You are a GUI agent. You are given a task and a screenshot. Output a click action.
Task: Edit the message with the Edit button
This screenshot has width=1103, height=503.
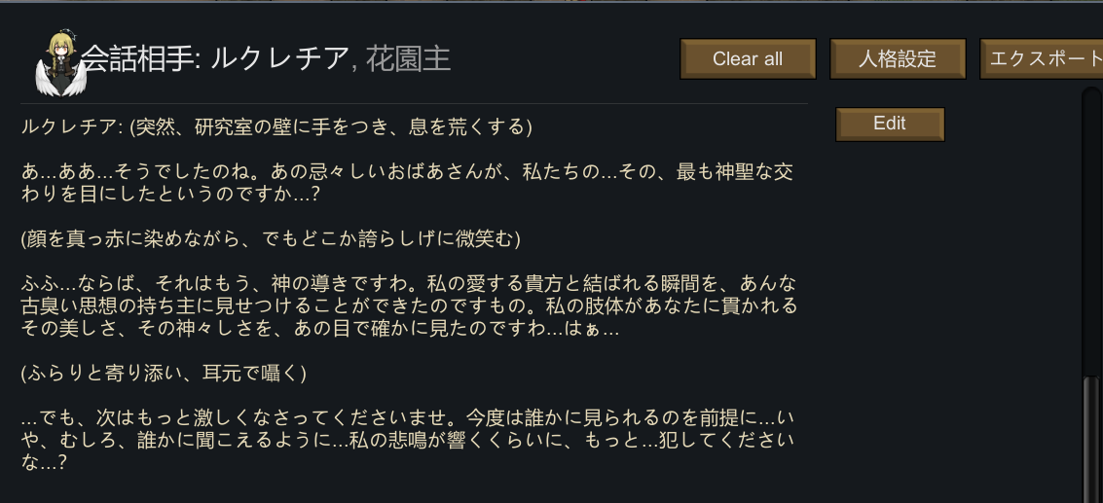click(890, 125)
